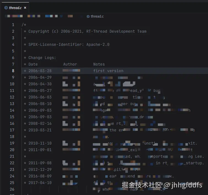
Task: Click the date 2006-05-27
Action: (40, 91)
